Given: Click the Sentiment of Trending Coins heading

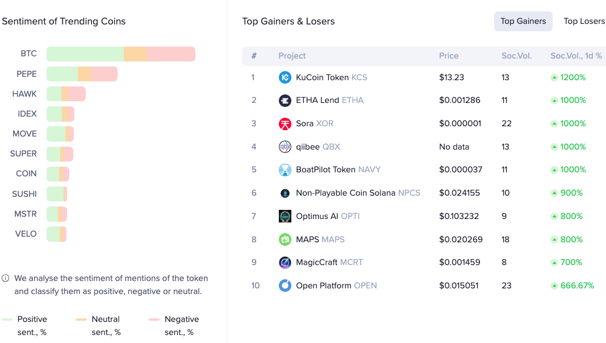Looking at the screenshot, I should coord(64,21).
